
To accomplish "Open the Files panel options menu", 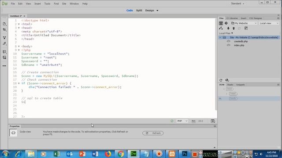I will pyautogui.click(x=278, y=18).
